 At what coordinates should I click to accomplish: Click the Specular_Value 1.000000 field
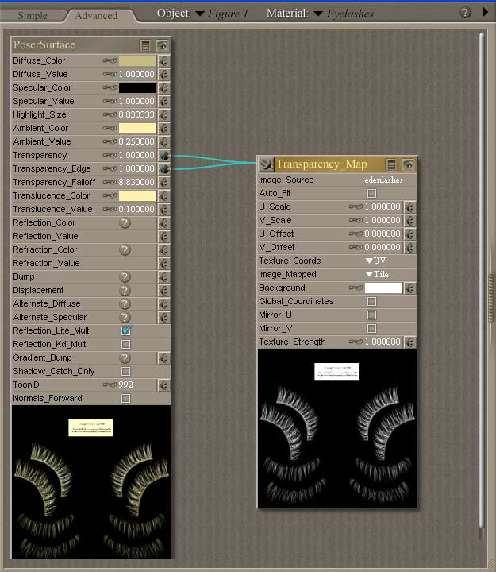tap(136, 101)
